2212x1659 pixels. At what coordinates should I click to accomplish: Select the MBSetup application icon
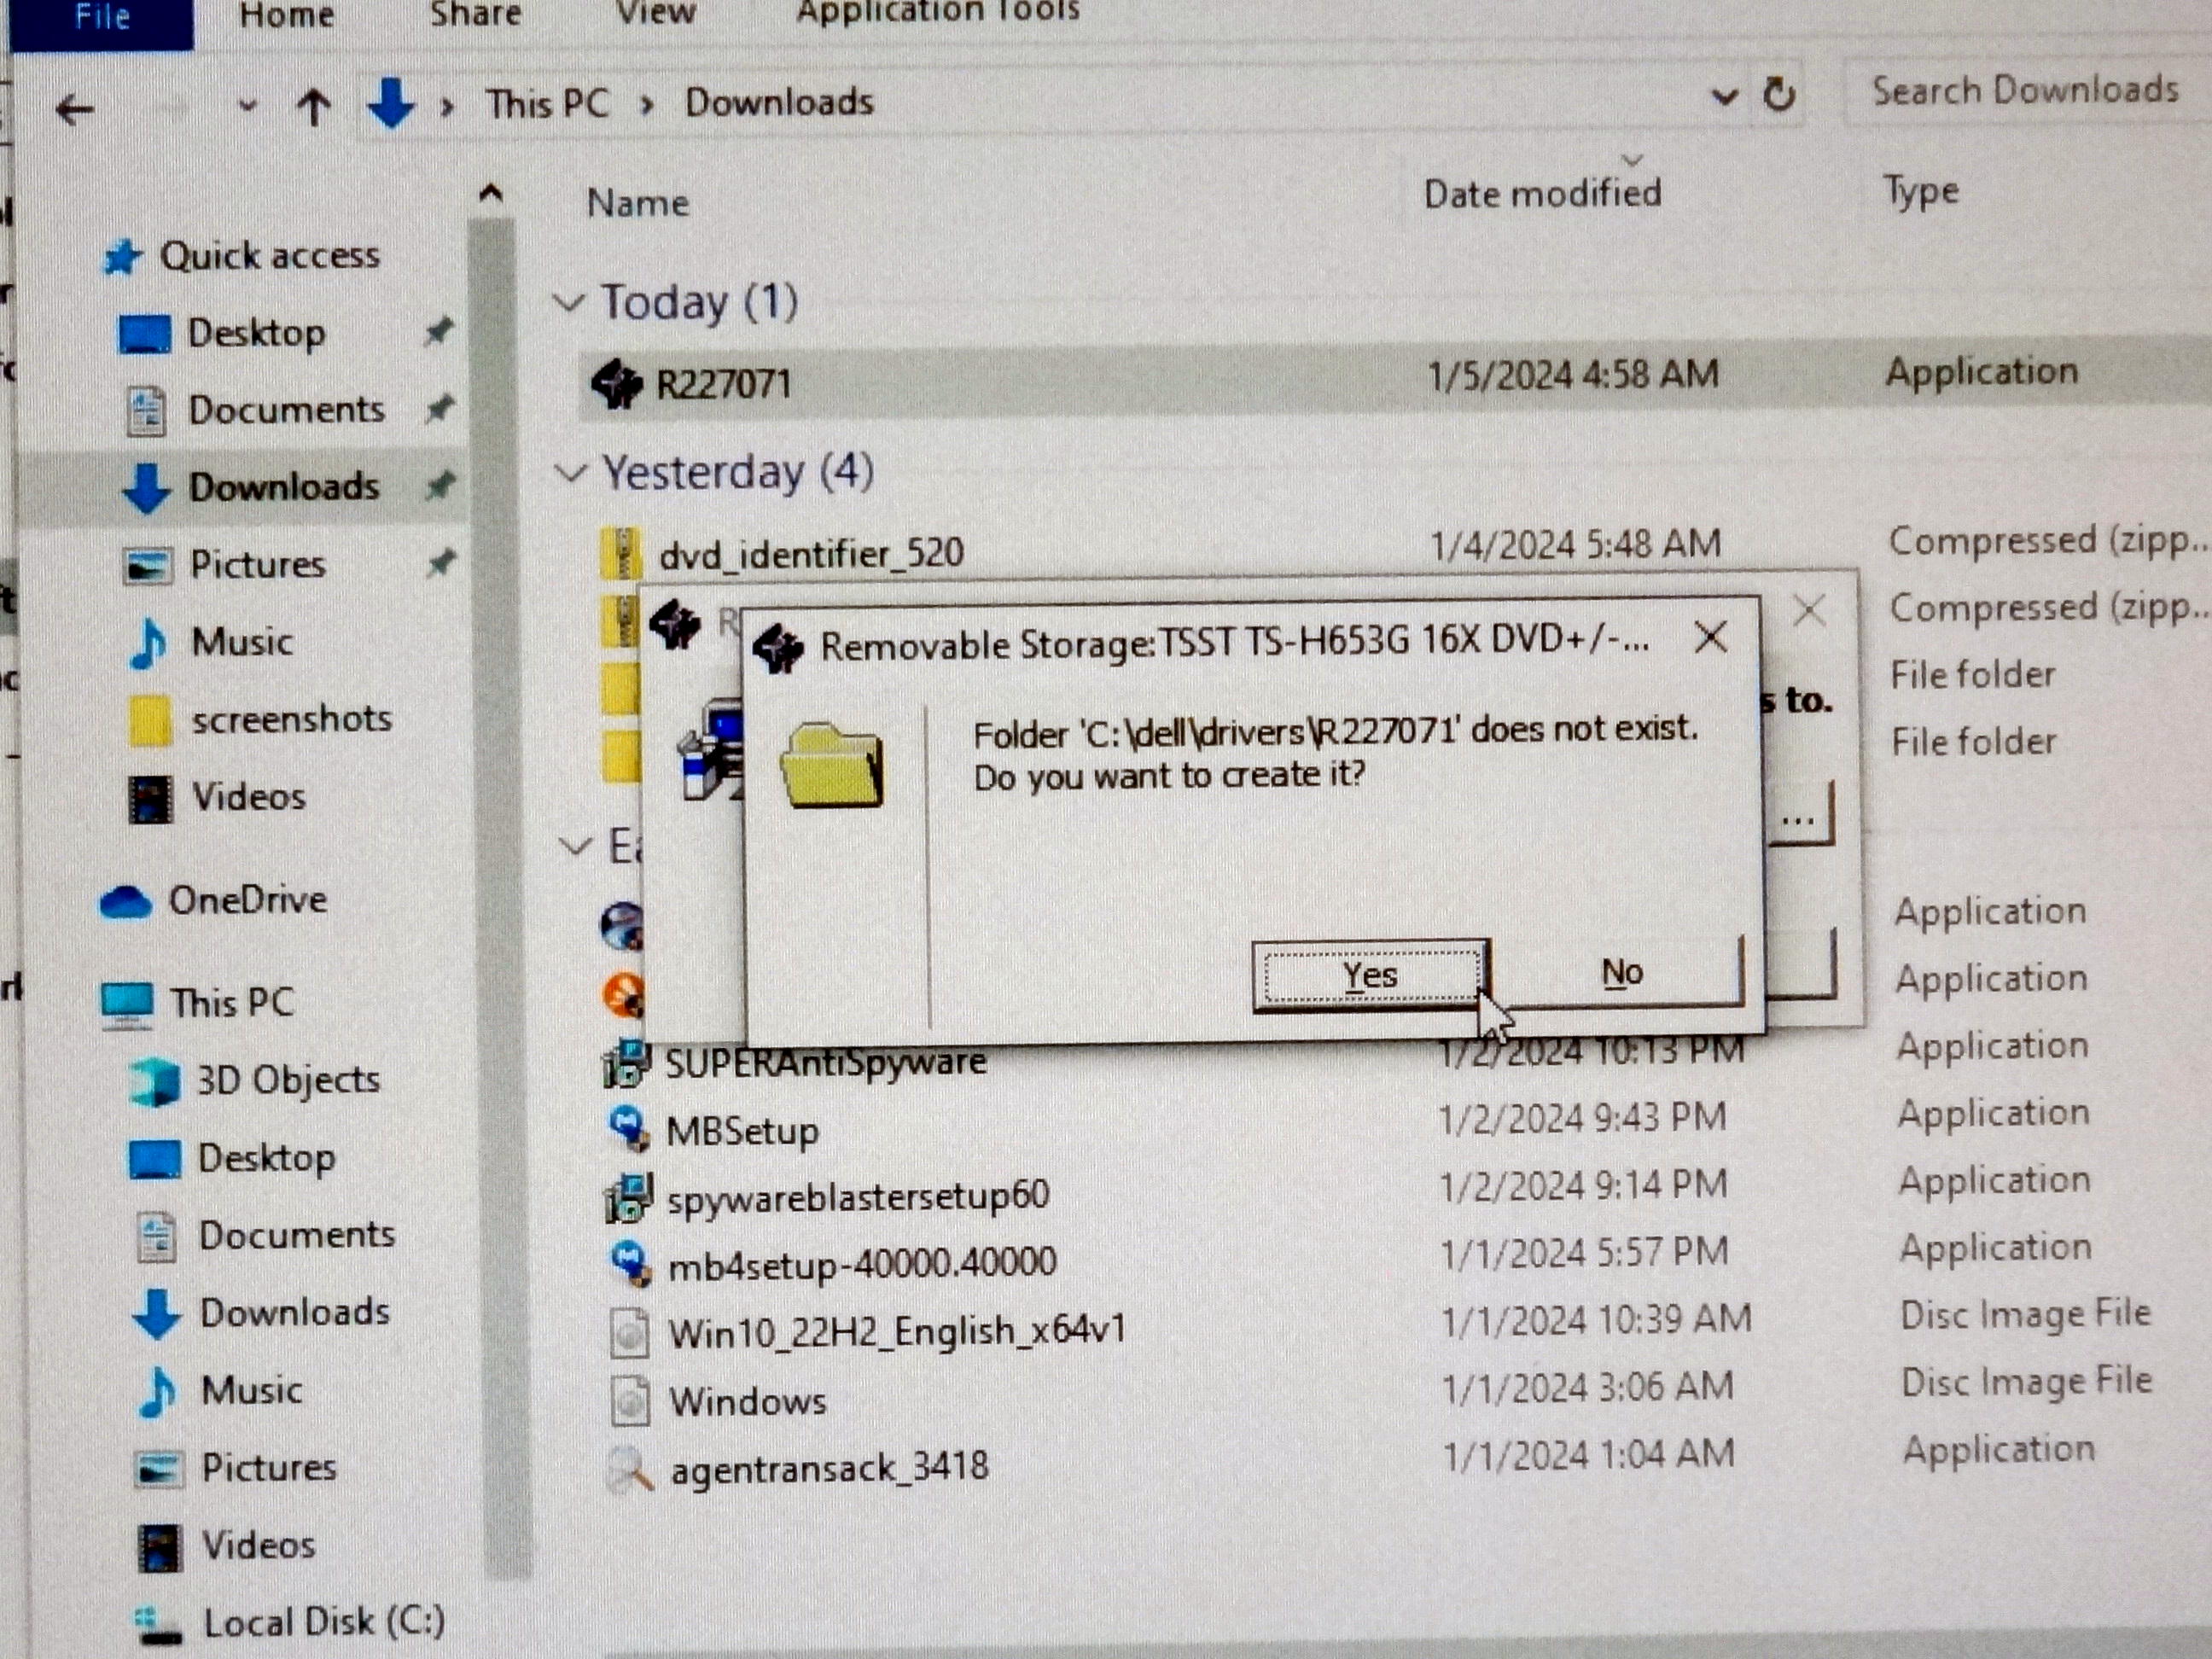(x=631, y=1128)
